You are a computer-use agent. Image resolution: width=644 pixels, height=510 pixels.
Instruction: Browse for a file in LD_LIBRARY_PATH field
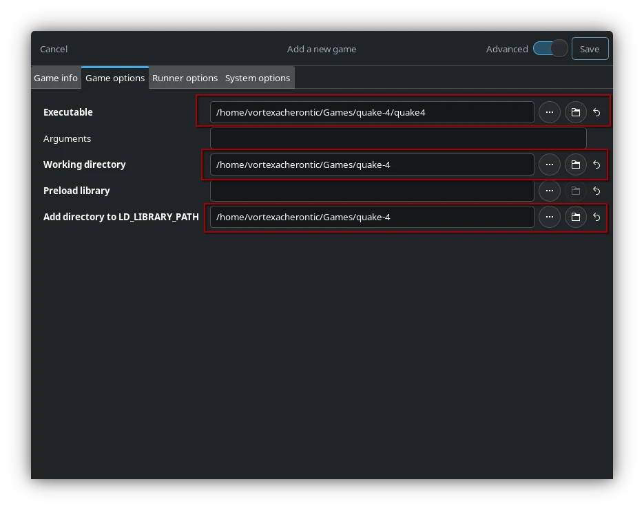click(550, 217)
